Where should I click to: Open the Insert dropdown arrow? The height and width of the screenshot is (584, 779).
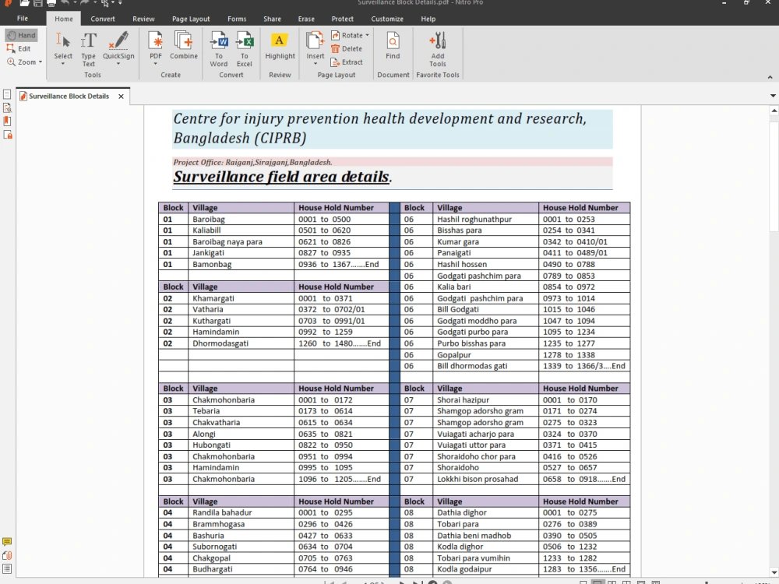pyautogui.click(x=315, y=64)
